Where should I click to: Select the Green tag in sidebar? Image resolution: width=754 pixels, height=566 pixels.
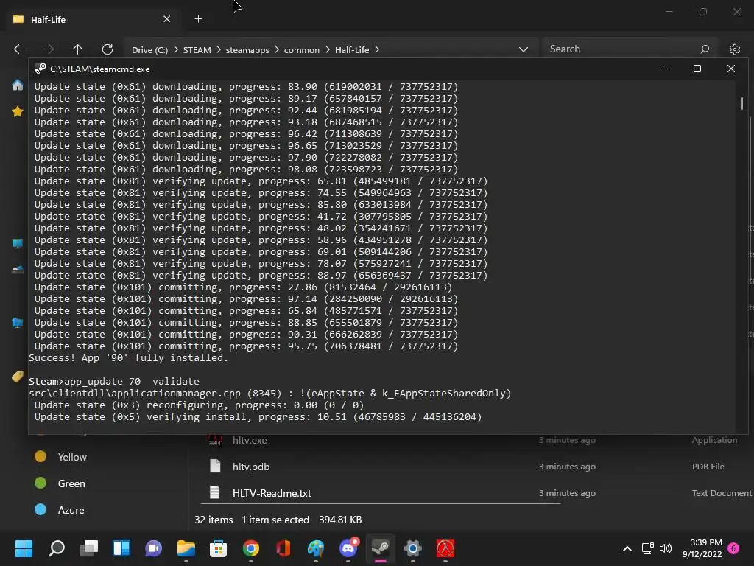(x=71, y=483)
